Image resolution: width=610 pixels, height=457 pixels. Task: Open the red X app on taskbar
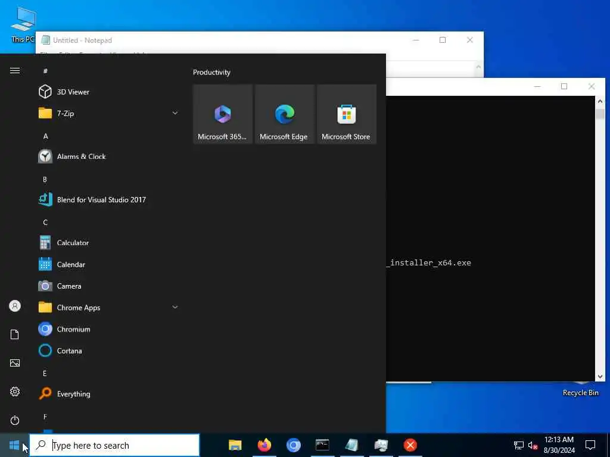(410, 445)
